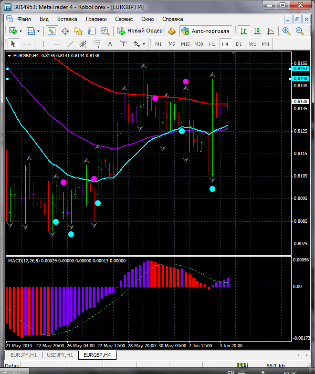The image size is (315, 374).
Task: Select the crosshair tool
Action: [x=27, y=44]
